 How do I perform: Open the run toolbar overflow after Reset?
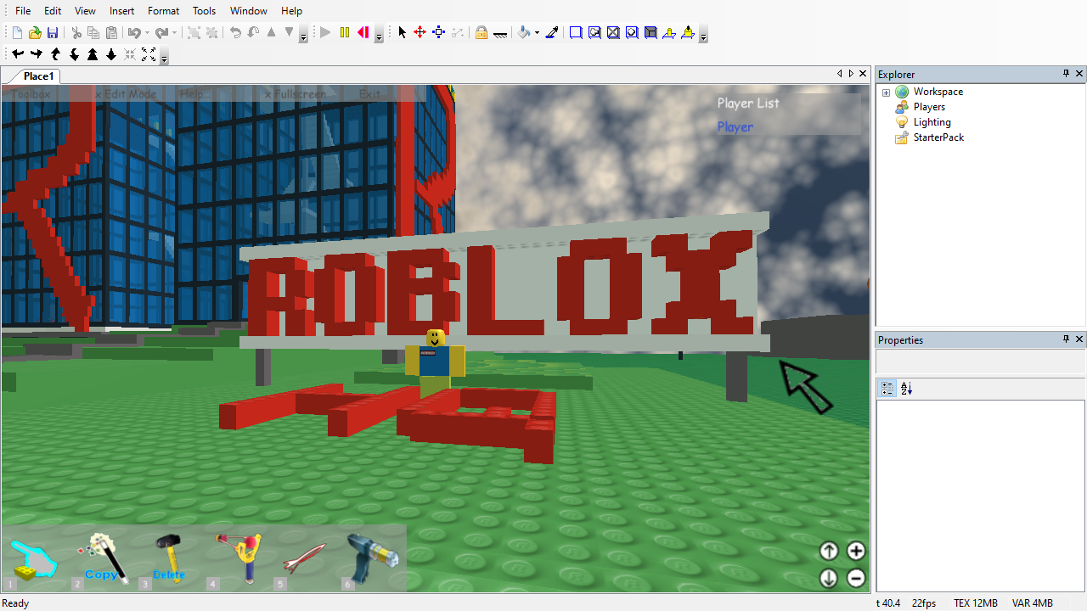click(379, 36)
